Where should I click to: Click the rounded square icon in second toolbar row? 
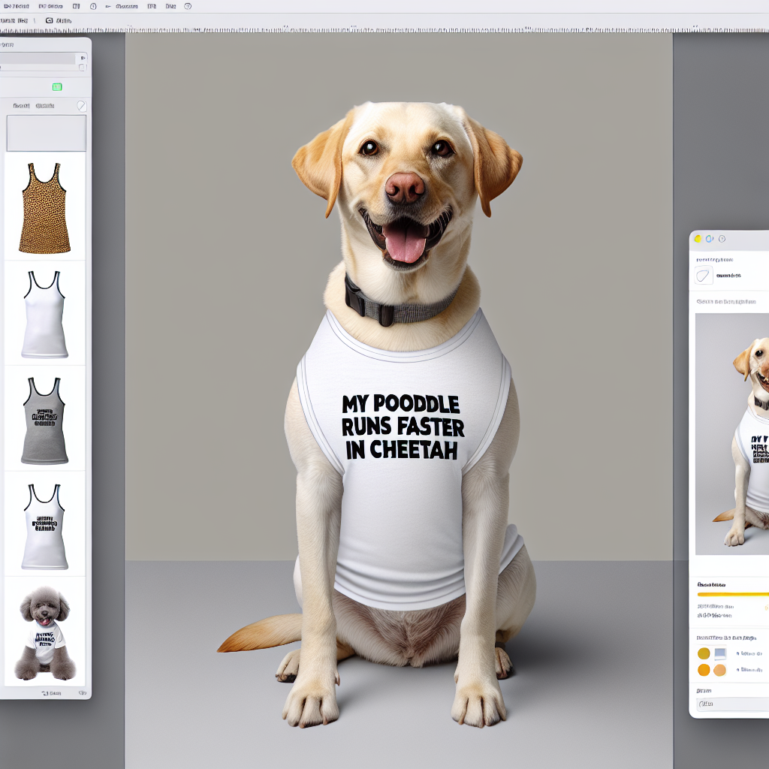click(49, 20)
